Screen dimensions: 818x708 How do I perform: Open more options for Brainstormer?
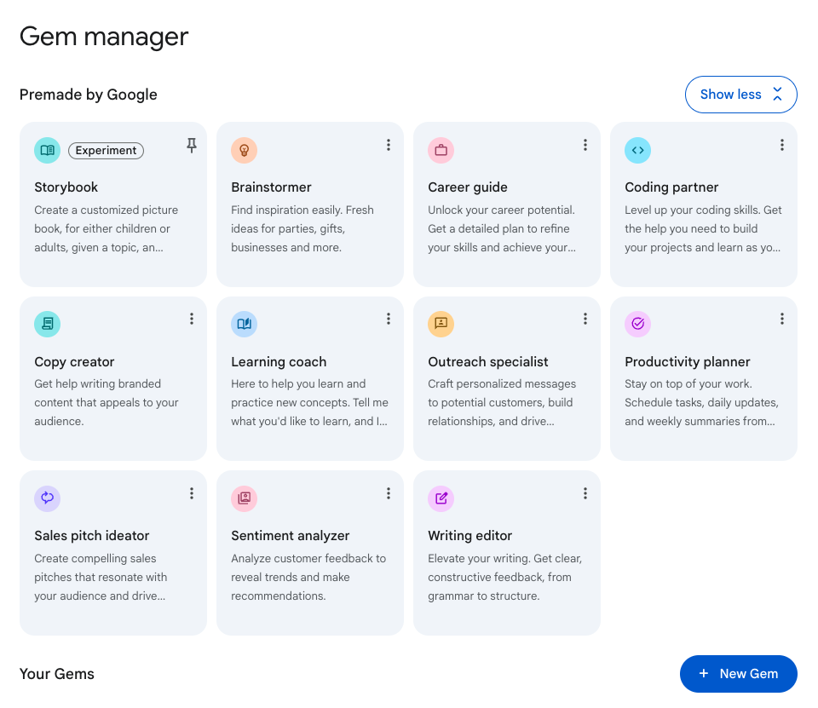pyautogui.click(x=389, y=146)
